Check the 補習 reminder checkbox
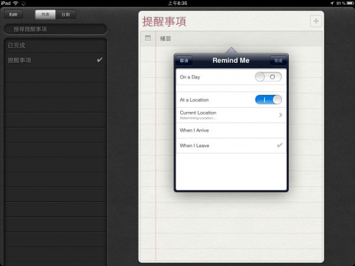The image size is (355, 266). pos(148,38)
